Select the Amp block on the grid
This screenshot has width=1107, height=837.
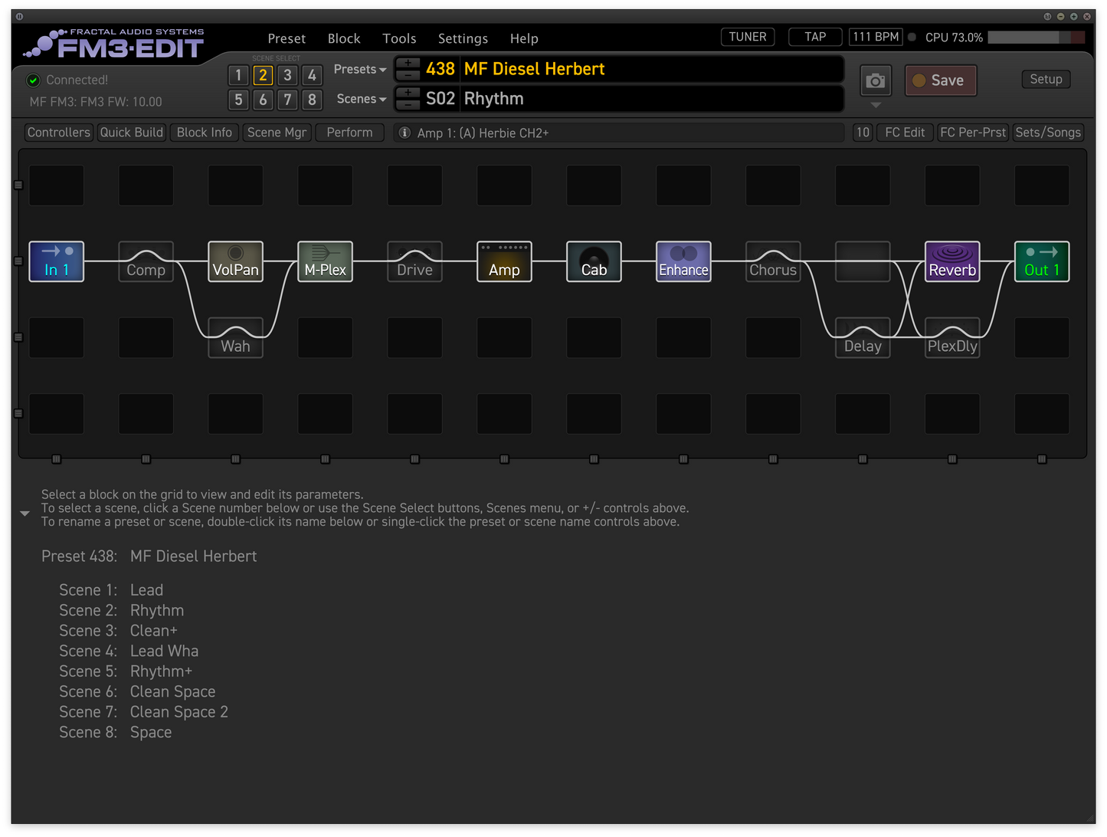[504, 261]
